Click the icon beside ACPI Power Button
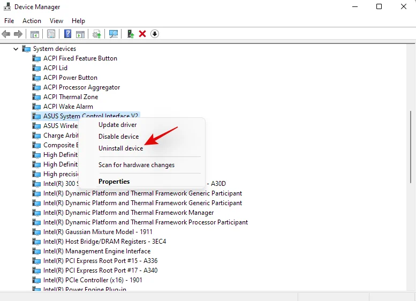416x301 pixels. click(x=36, y=78)
